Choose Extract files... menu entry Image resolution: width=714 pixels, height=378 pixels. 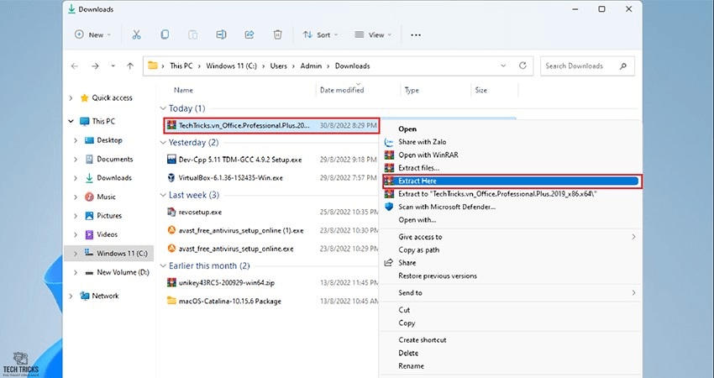pyautogui.click(x=419, y=168)
